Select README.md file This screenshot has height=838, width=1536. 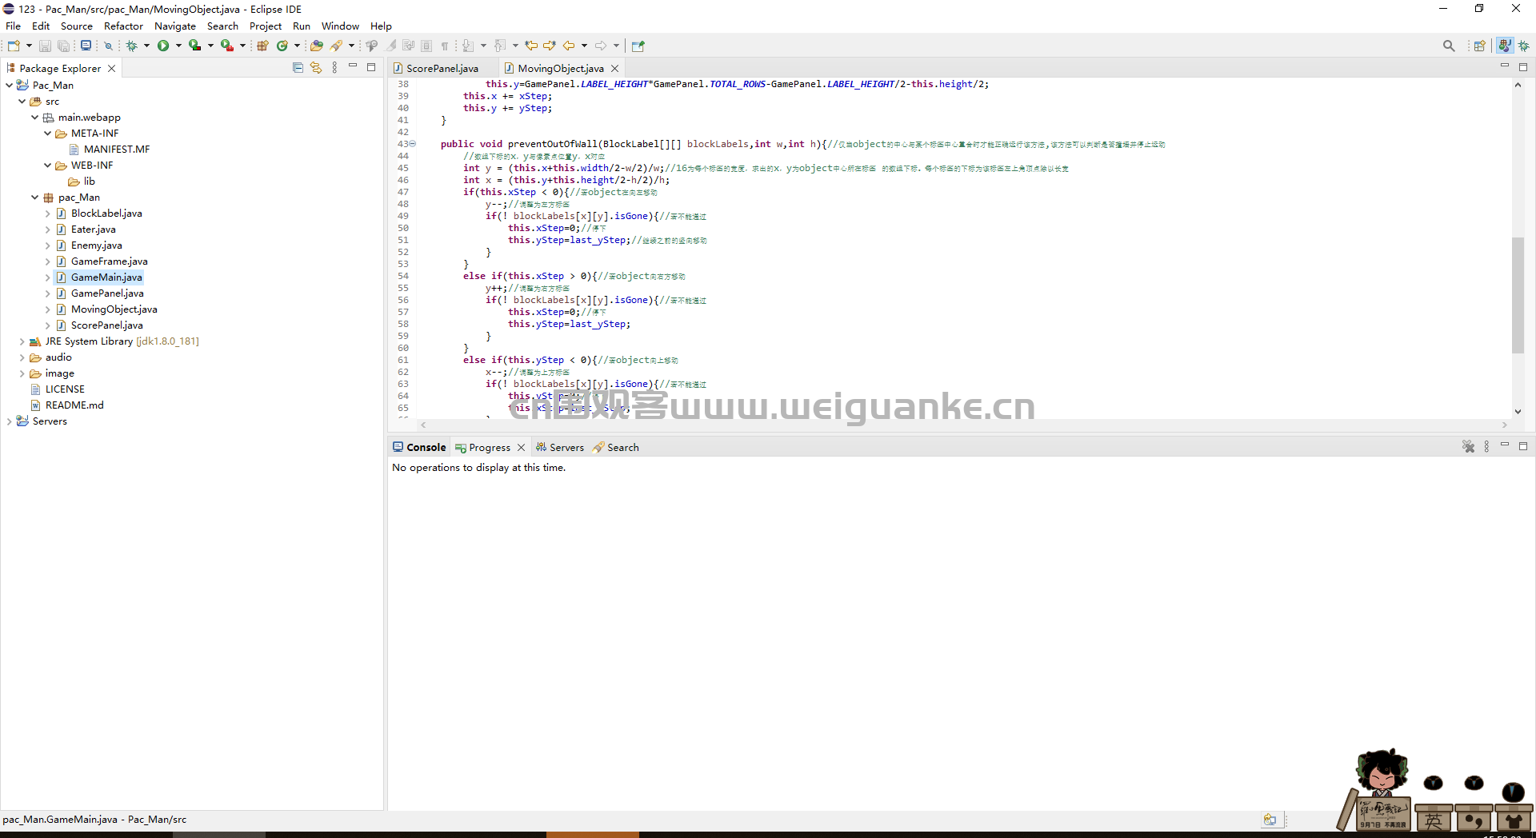74,405
